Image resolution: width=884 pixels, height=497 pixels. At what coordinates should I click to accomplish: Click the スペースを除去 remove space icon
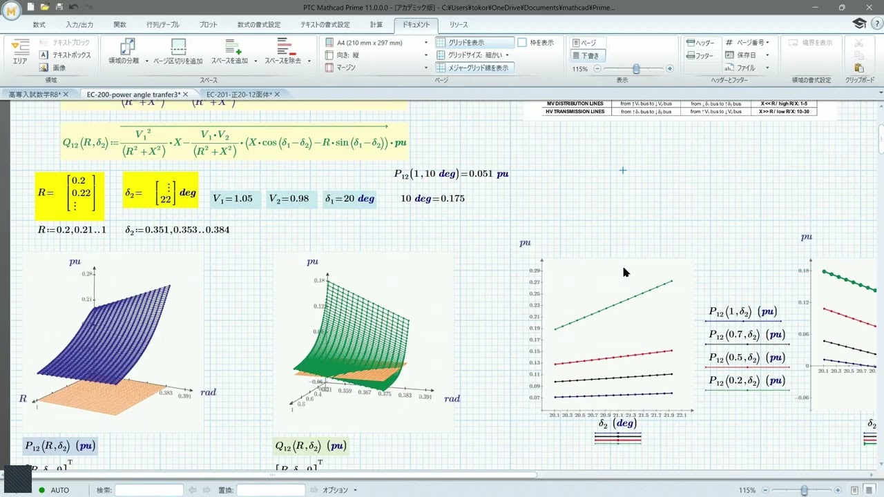click(285, 46)
